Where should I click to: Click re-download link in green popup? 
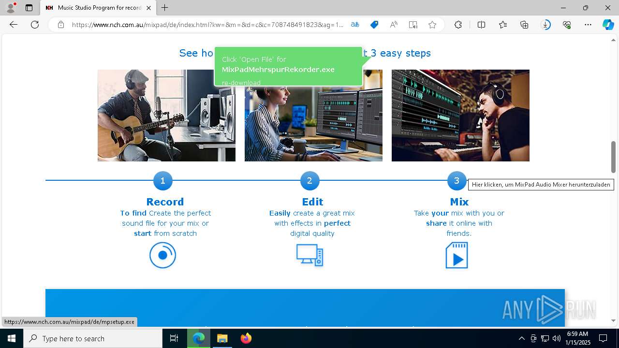click(241, 83)
